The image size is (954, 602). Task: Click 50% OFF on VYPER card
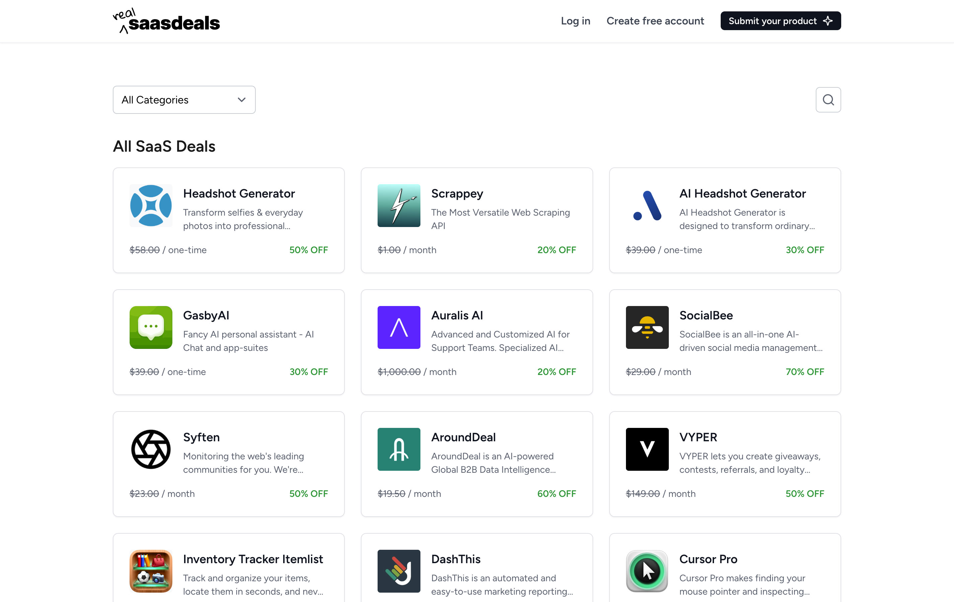[805, 494]
